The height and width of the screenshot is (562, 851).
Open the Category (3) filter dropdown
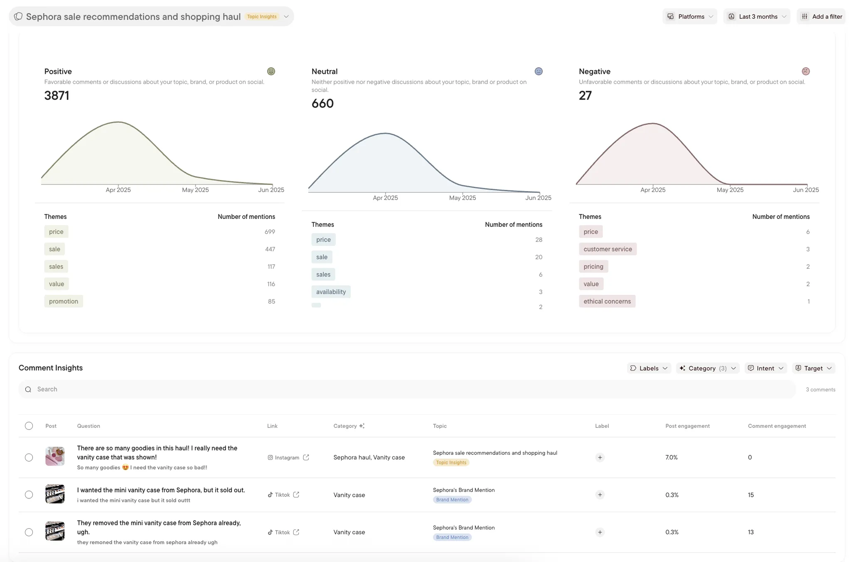pos(708,368)
